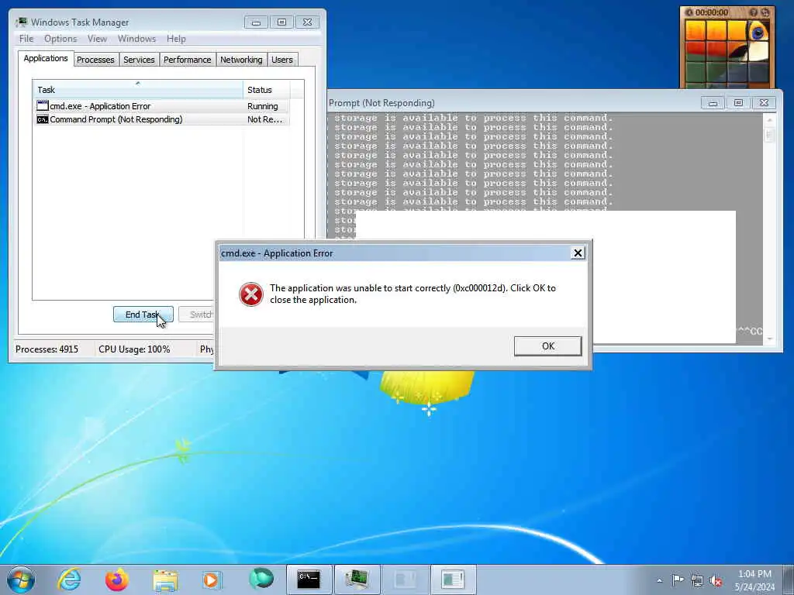Switch to the Networking tab
The image size is (794, 595).
click(x=241, y=60)
